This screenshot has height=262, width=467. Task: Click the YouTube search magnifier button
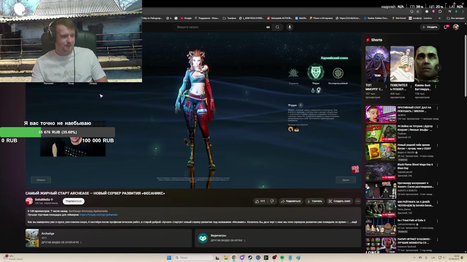[277, 27]
